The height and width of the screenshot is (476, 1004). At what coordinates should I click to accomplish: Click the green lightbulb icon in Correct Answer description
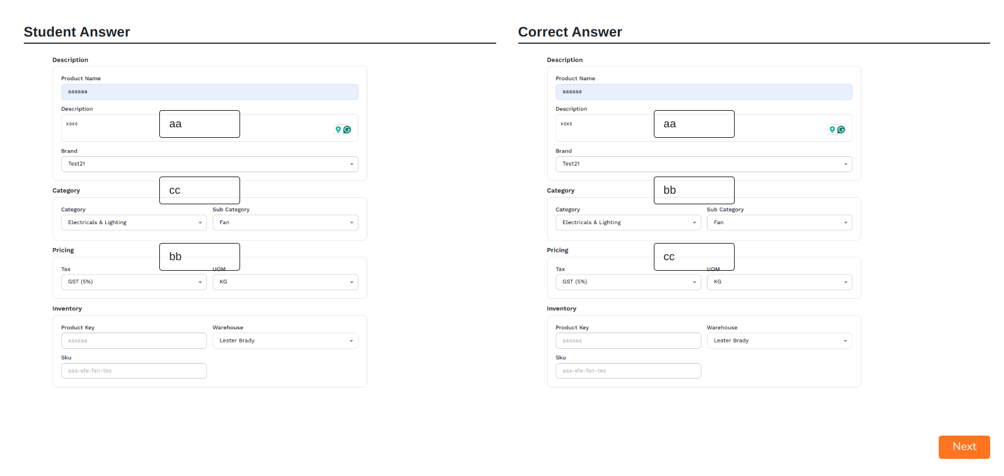click(832, 130)
